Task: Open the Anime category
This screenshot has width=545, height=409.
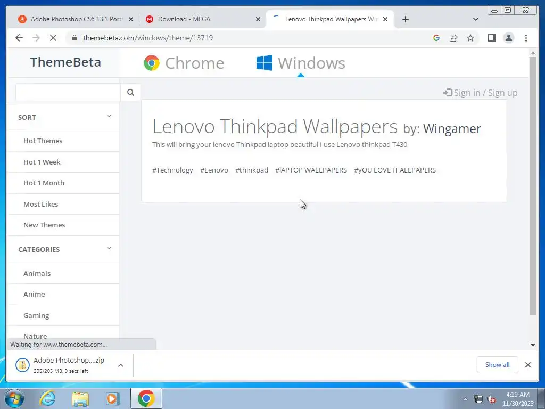Action: click(34, 294)
